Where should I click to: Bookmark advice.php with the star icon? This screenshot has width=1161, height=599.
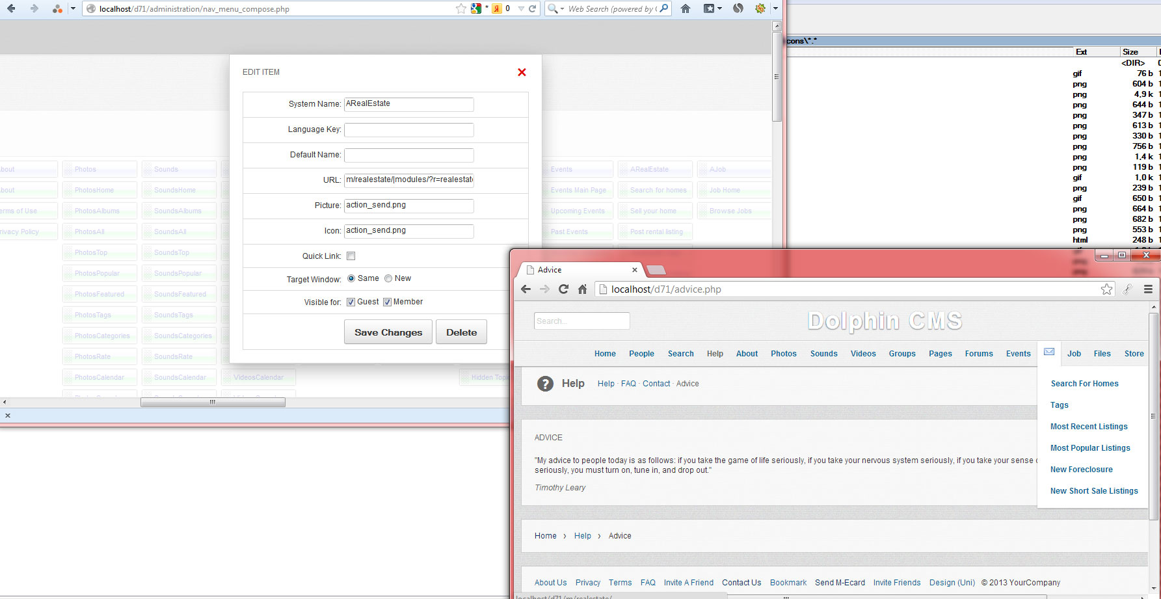coord(1106,289)
